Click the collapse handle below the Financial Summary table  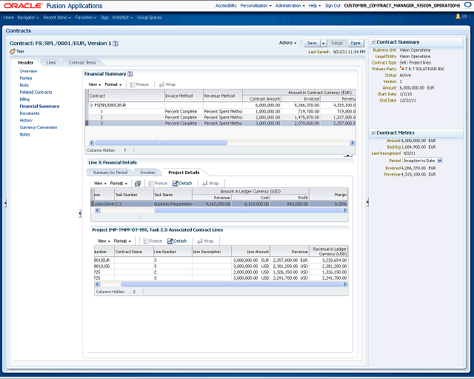click(348, 155)
